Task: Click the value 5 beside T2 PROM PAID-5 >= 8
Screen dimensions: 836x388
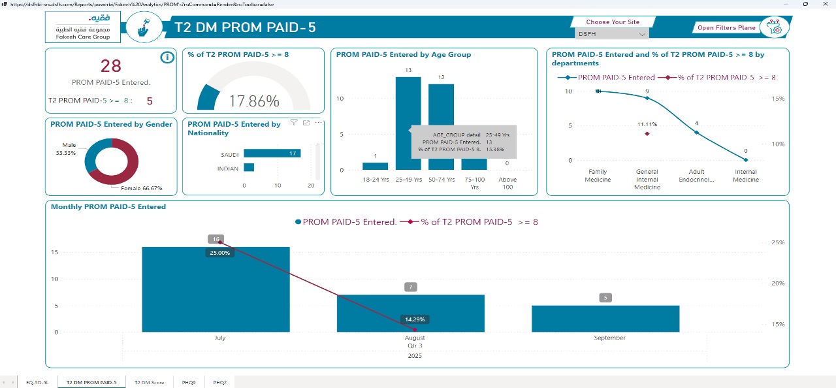Action: click(150, 101)
